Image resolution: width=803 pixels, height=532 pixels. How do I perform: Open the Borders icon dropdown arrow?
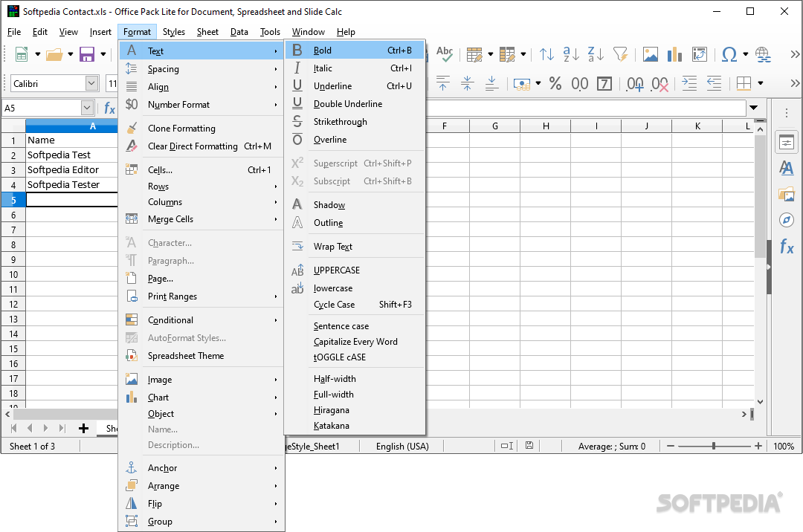761,83
